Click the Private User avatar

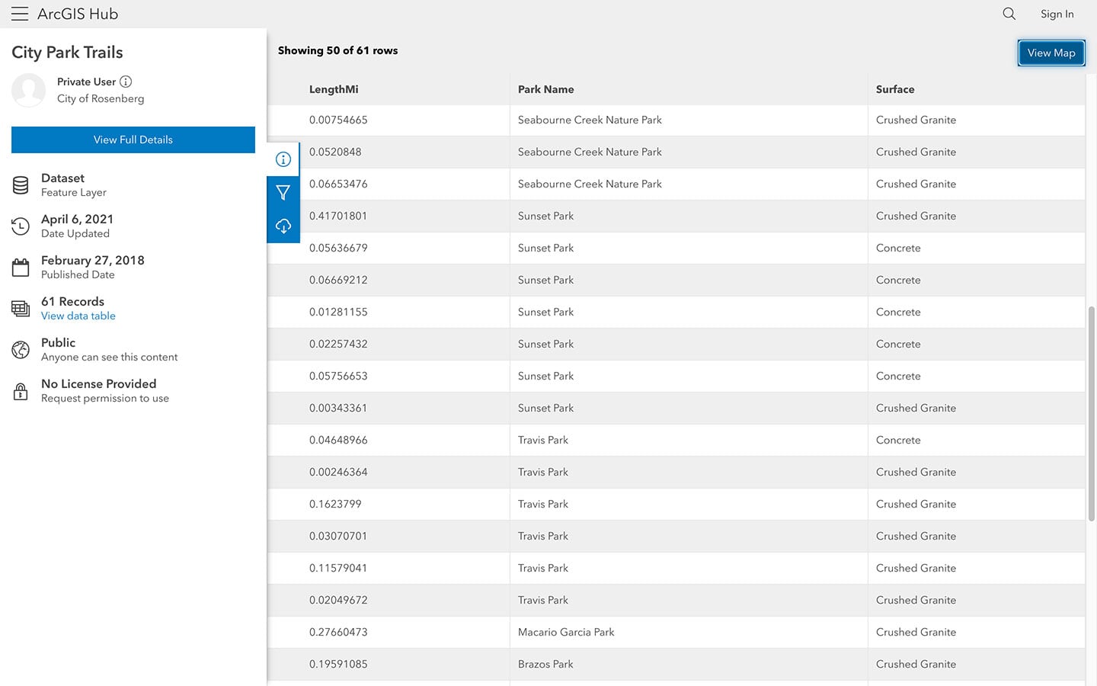pos(29,90)
